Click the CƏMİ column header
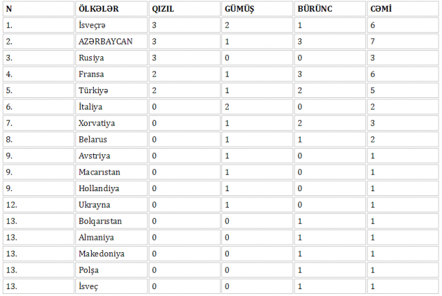 coord(379,9)
